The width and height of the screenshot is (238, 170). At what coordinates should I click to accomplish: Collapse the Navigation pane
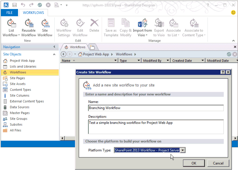pos(54,47)
